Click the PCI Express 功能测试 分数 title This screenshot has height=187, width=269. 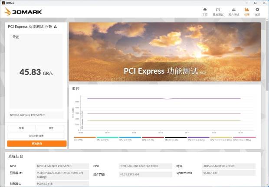[x=30, y=26]
